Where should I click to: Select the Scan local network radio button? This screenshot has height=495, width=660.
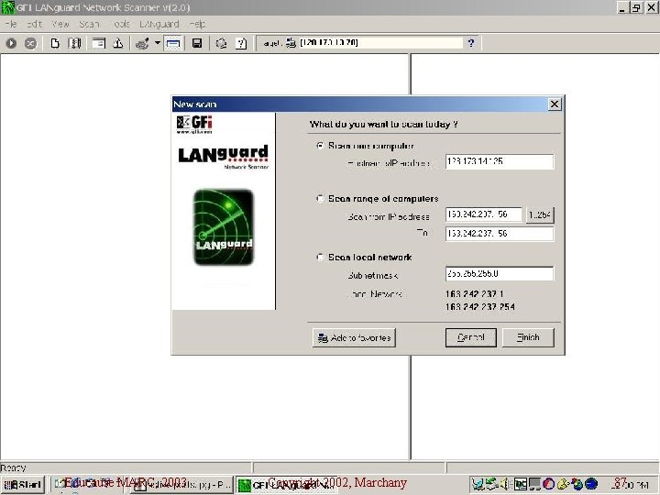coord(320,257)
